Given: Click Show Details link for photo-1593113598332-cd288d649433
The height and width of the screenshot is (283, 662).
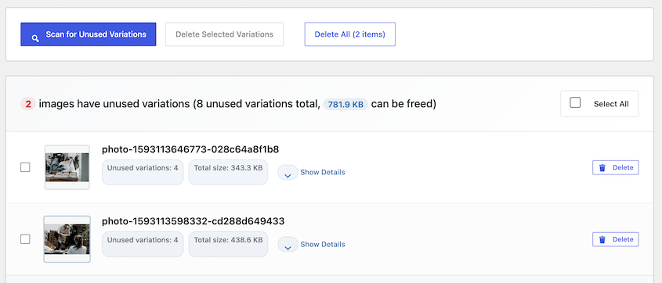Looking at the screenshot, I should (323, 244).
